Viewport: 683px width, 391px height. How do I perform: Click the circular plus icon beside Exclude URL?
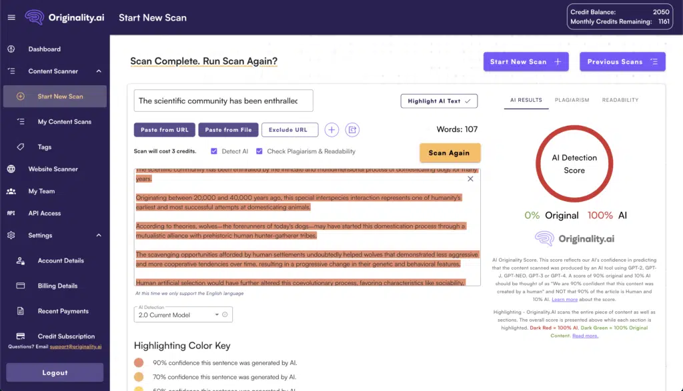331,130
